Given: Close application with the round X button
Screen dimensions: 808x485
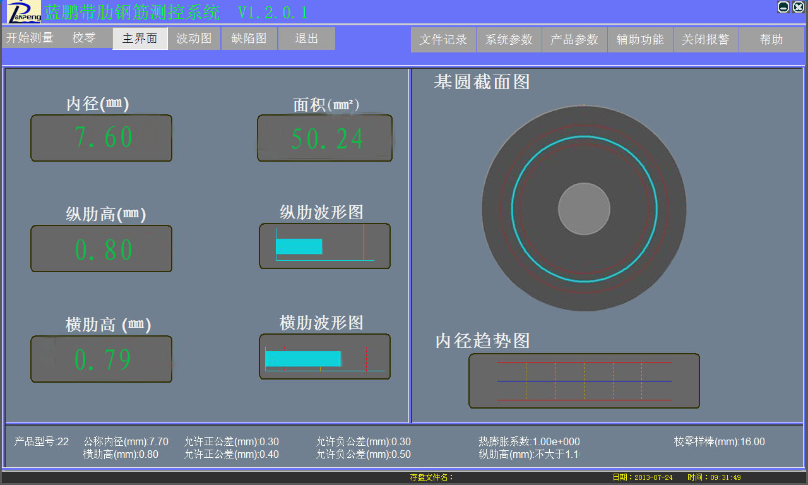Looking at the screenshot, I should (798, 7).
